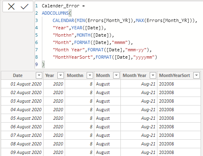Screen dimensions: 203x156
Task: Place cursor in Calender_Error formula name line
Action: pos(63,6)
